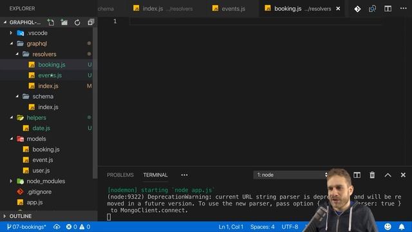The width and height of the screenshot is (412, 232).
Task: Expand the .vscode folder
Action: pos(11,33)
